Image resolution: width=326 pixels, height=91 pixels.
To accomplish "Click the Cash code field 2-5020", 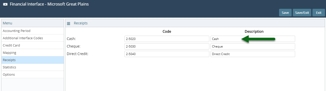I will pyautogui.click(x=167, y=39).
